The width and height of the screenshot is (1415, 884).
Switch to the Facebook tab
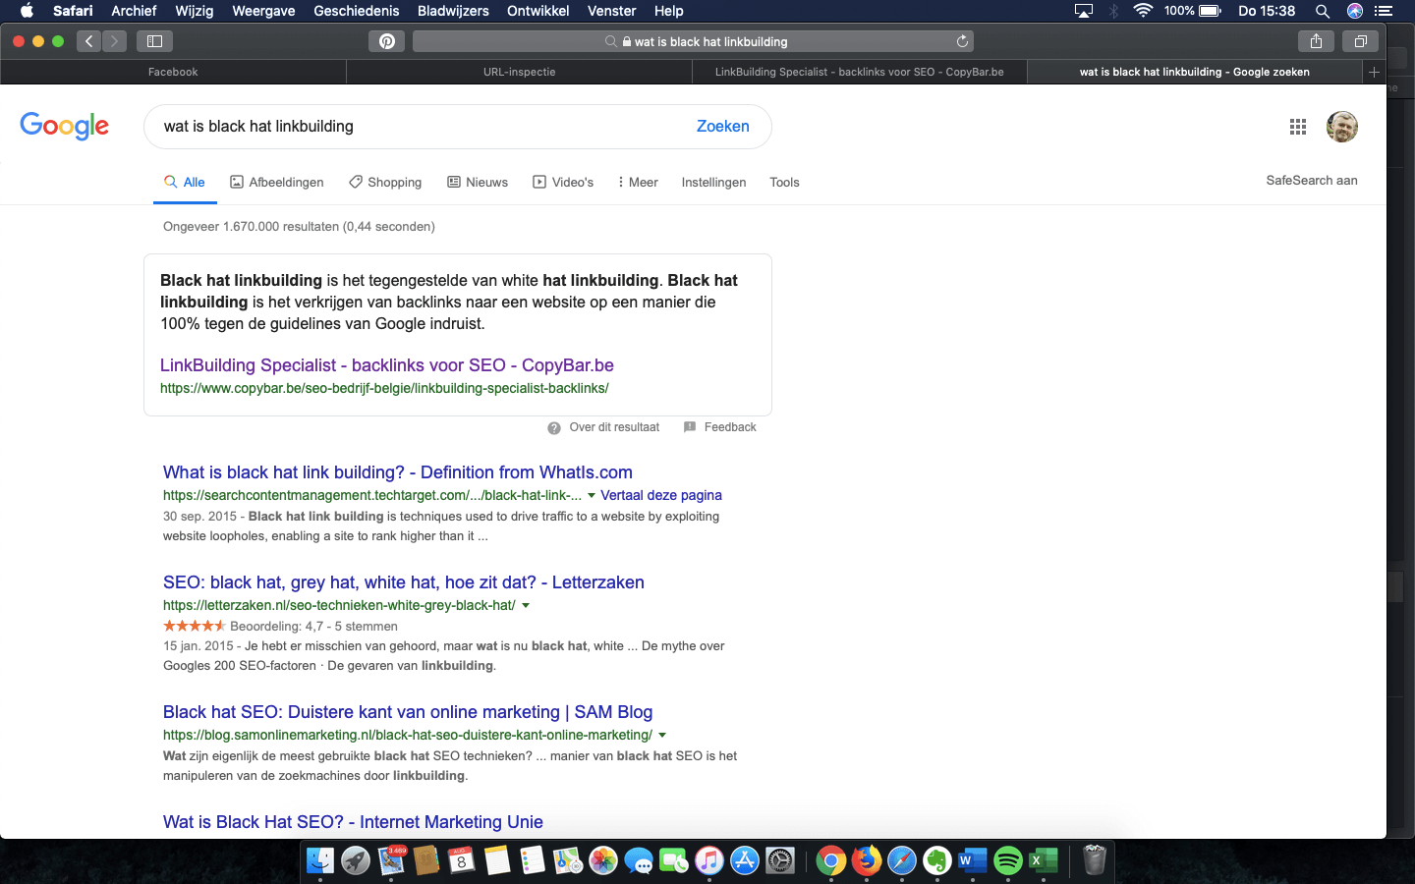click(x=173, y=72)
